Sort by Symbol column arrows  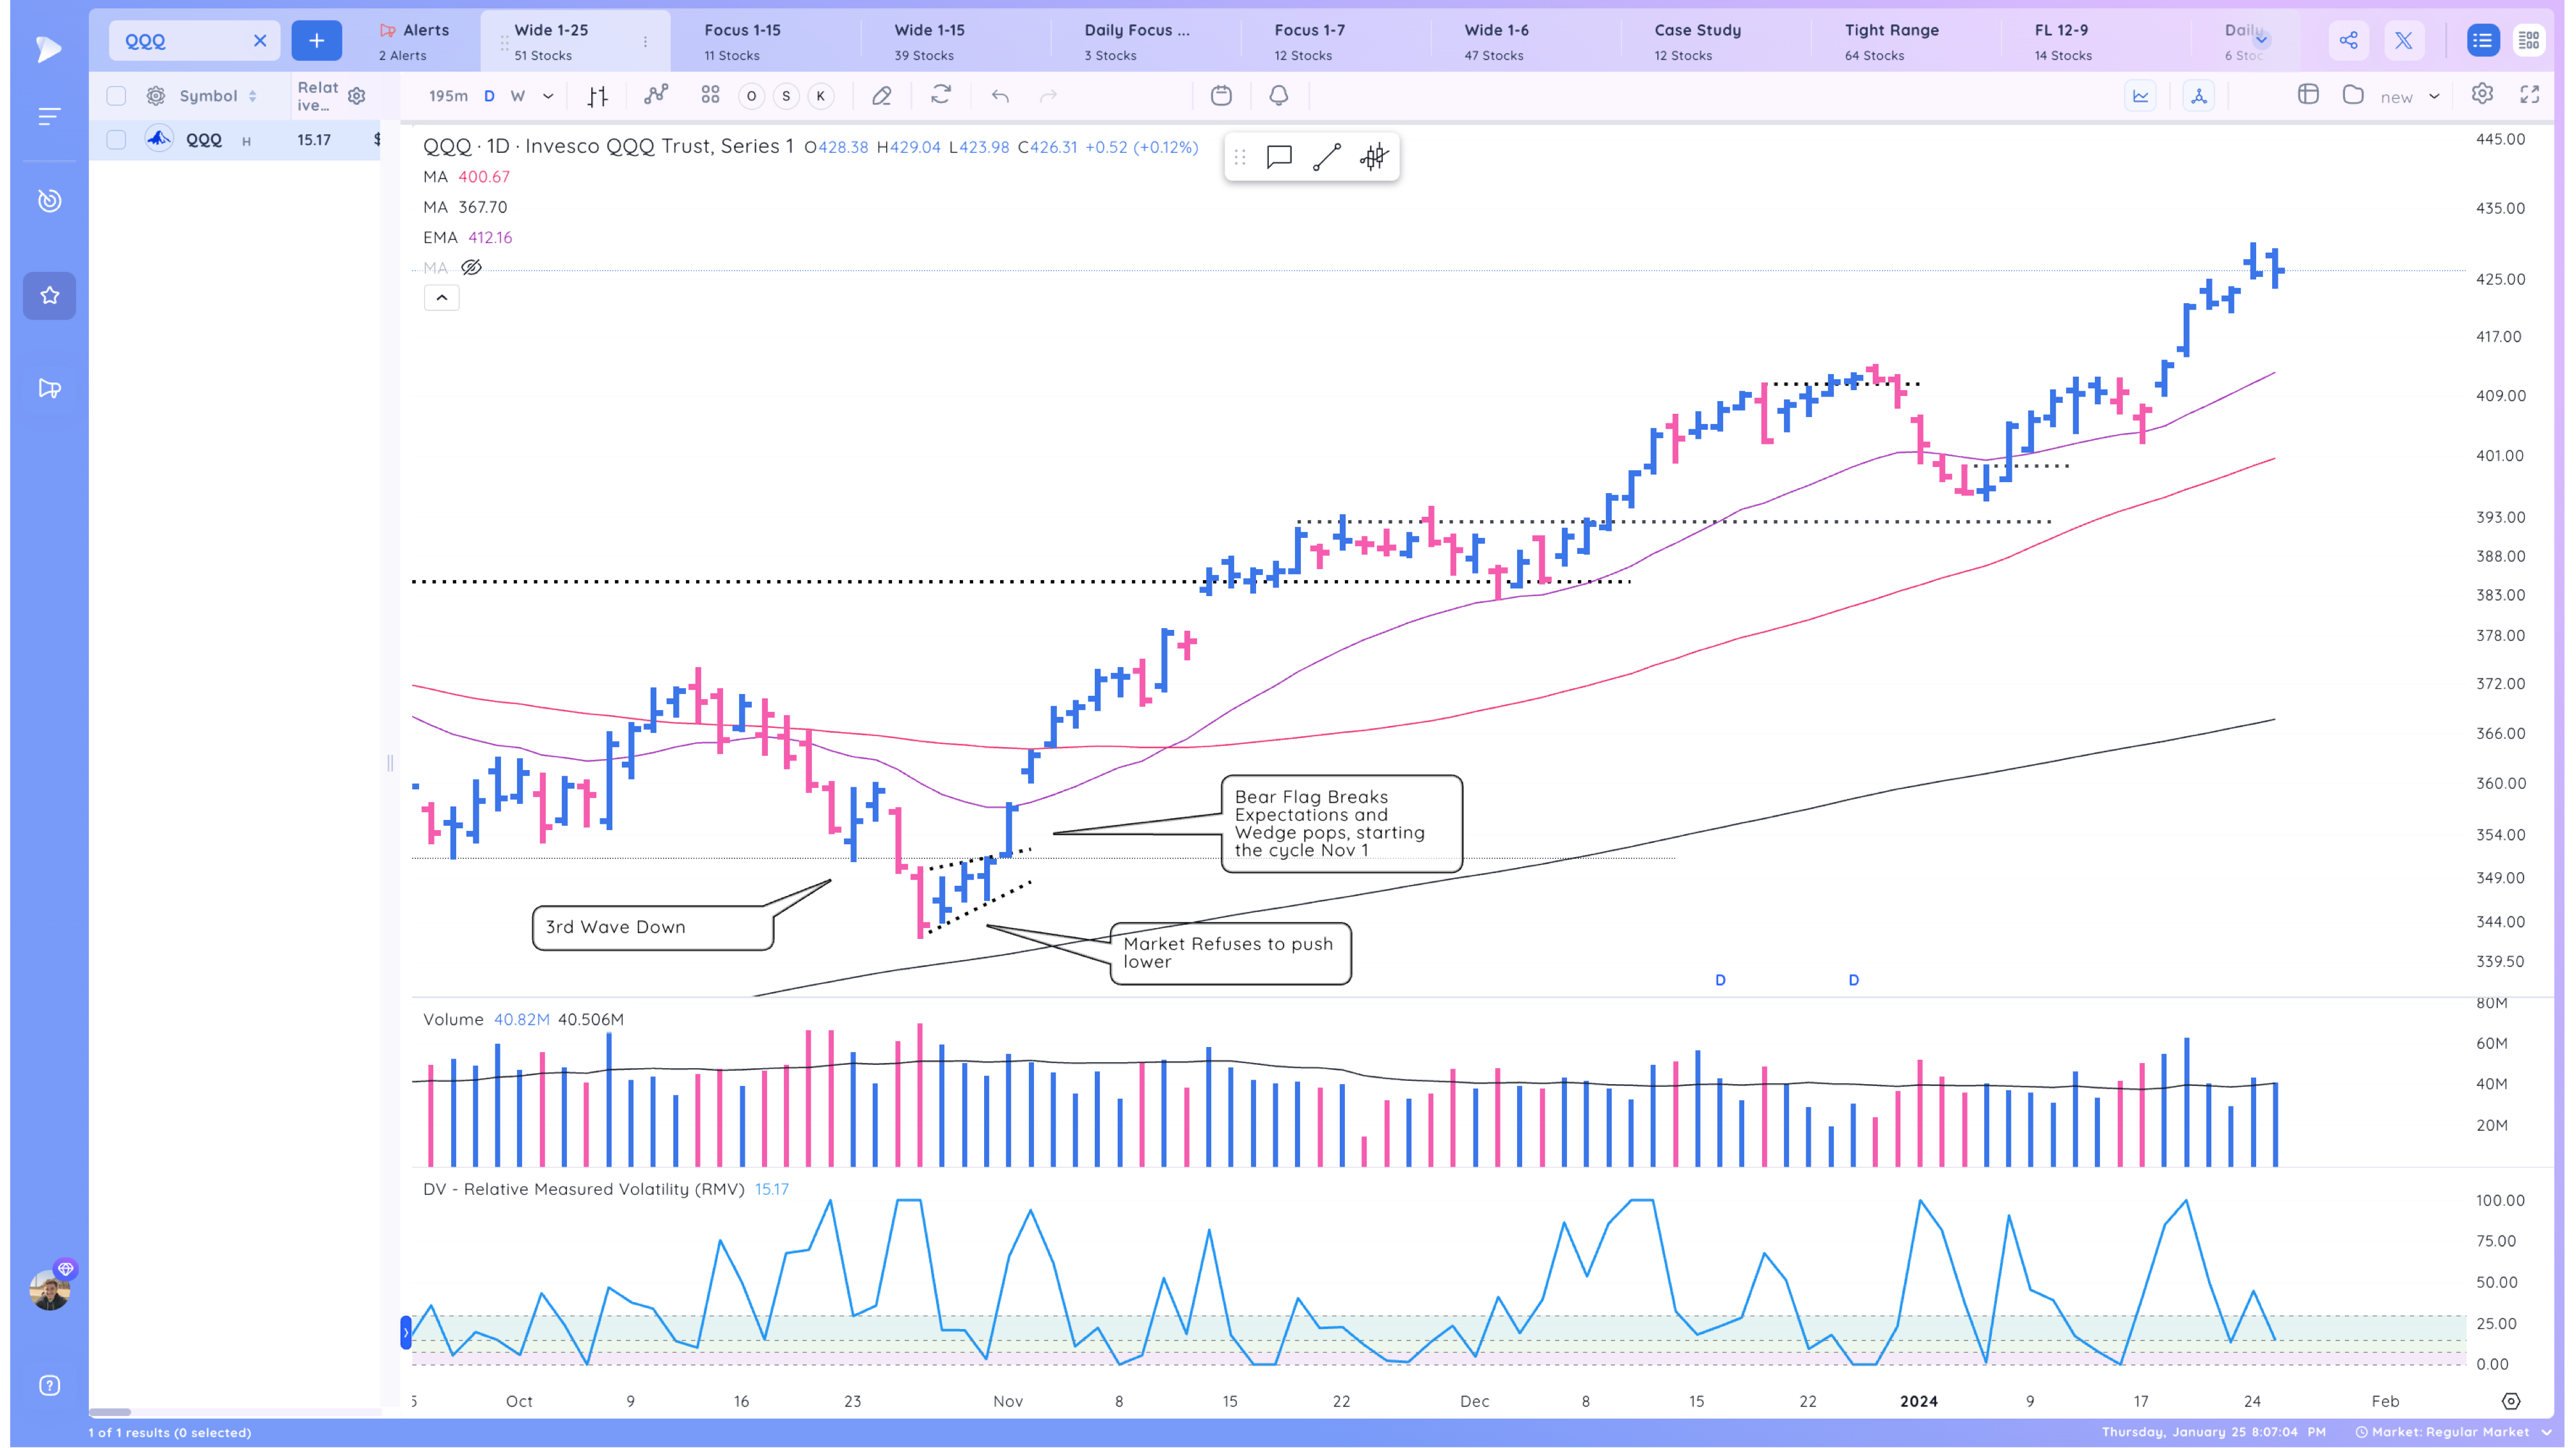coord(252,96)
